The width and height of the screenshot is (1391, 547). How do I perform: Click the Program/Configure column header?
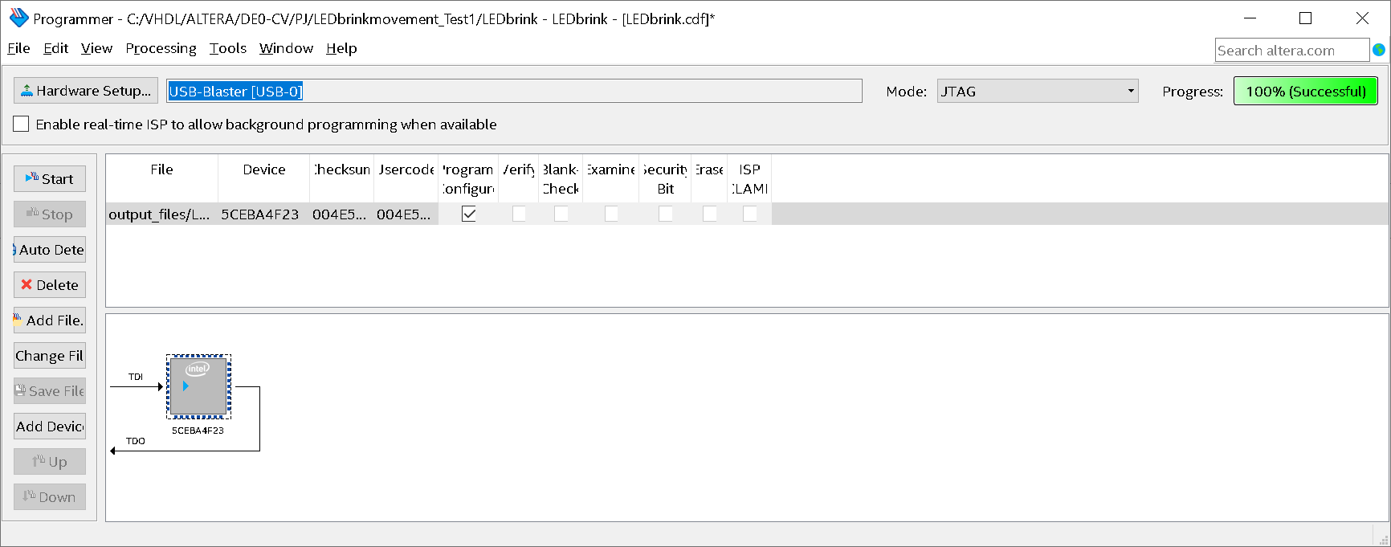tap(468, 178)
